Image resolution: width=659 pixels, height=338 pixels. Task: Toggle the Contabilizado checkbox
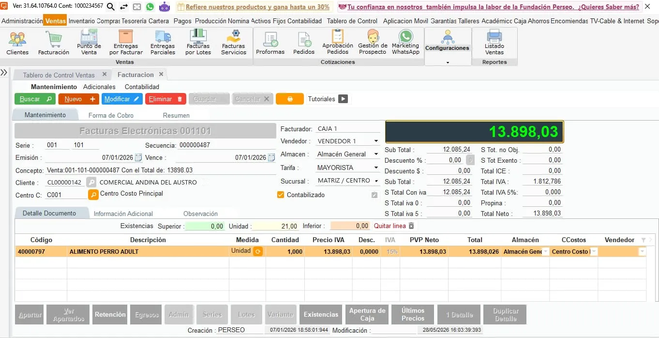[281, 195]
